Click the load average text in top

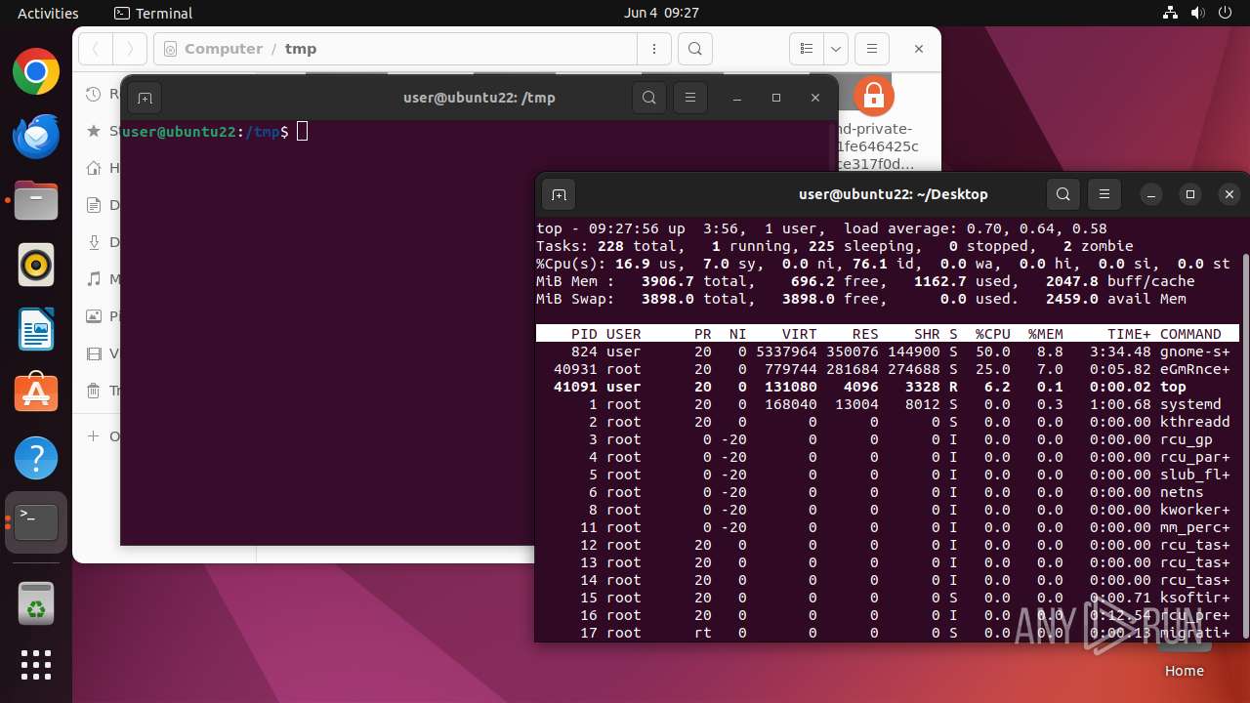(976, 228)
